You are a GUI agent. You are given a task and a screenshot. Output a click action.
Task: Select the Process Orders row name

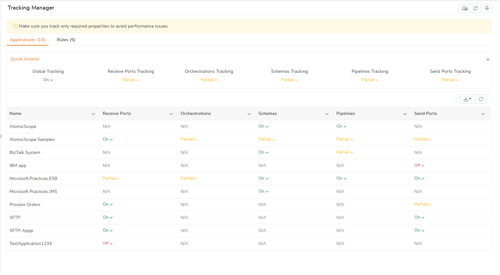[x=25, y=204]
